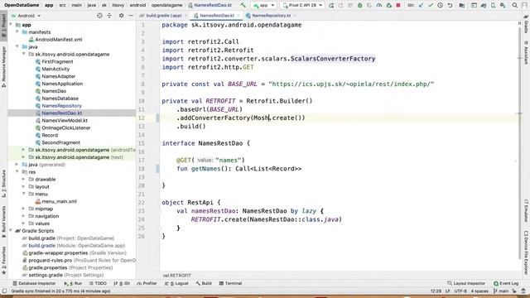The image size is (530, 298).
Task: Close the NamesRestDao.kt editor tab
Action: coord(238,16)
